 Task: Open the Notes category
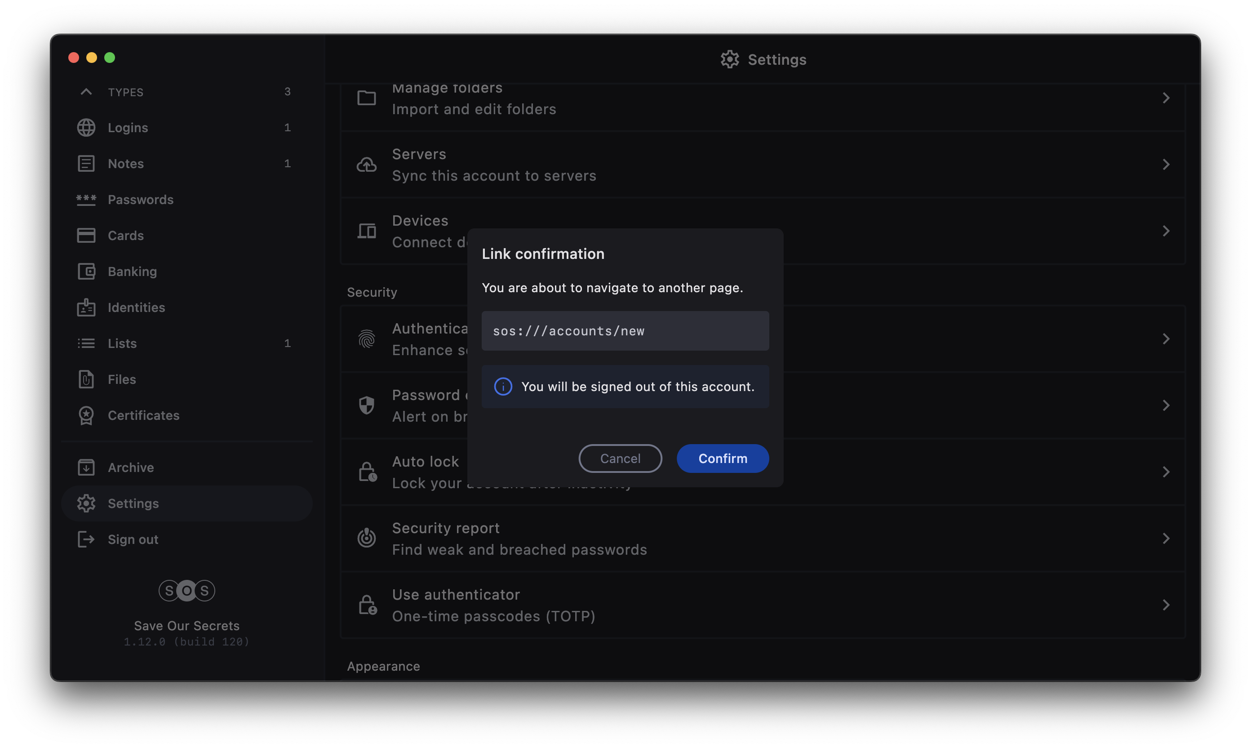pyautogui.click(x=186, y=163)
